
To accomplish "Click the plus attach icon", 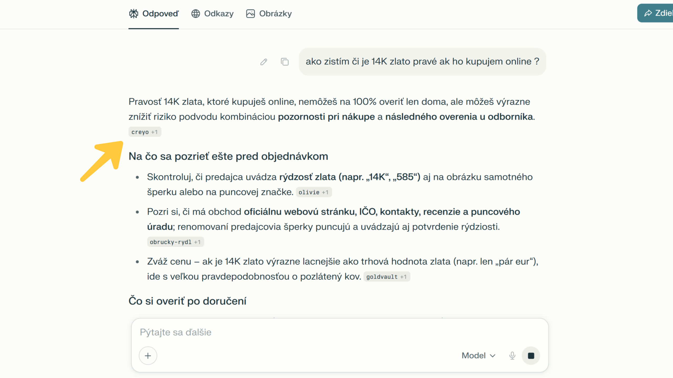I will pyautogui.click(x=148, y=356).
